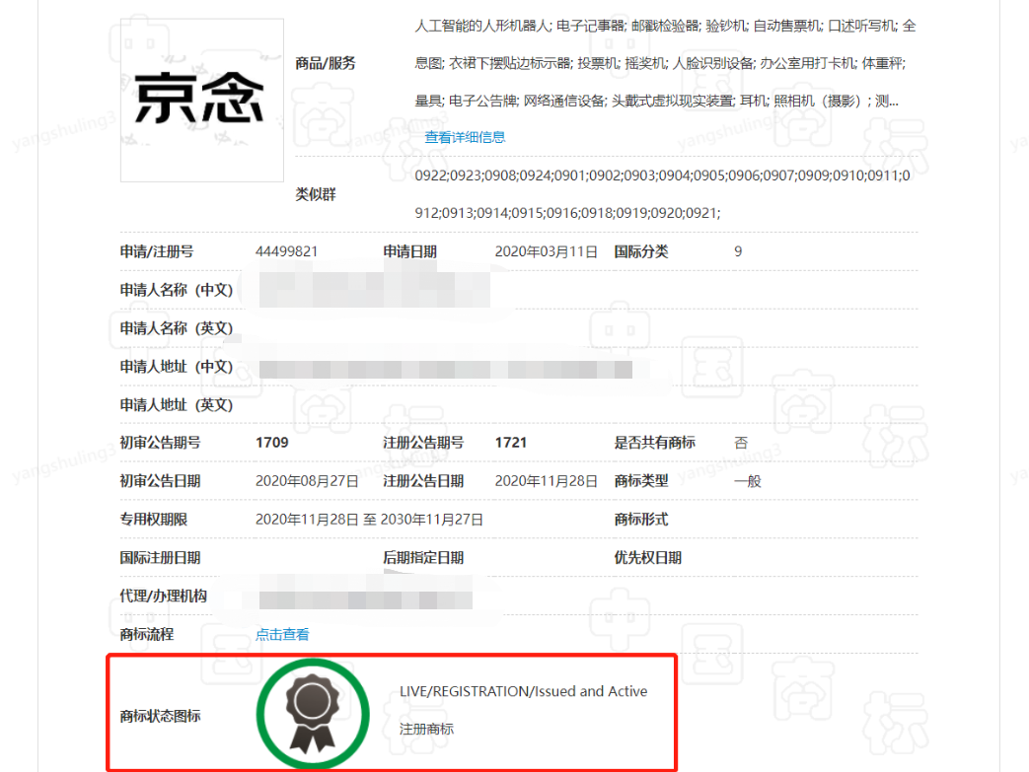Screen dimensions: 1029x772
Task: Click the LIVE/REGISTRATION/Issued and Active status text
Action: point(523,691)
